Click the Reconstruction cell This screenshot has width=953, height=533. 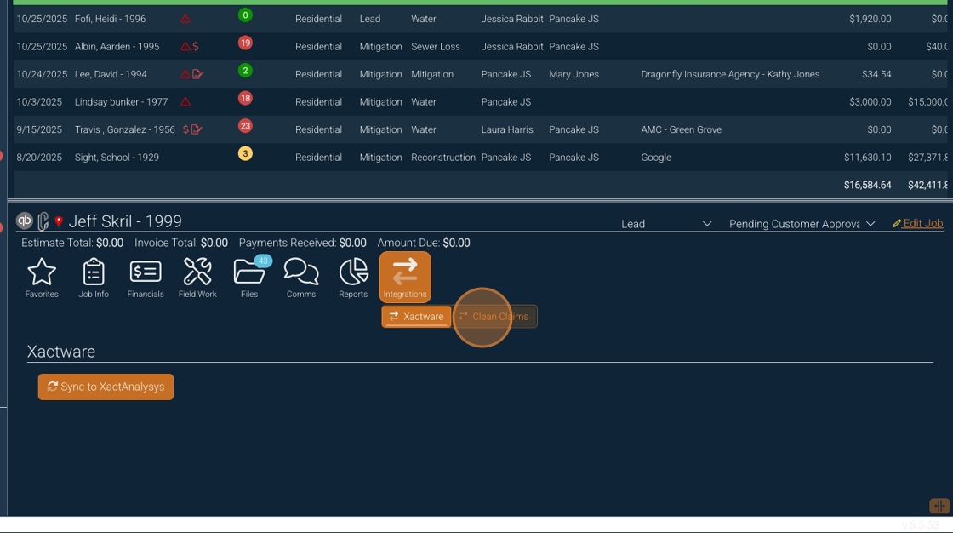[x=443, y=157]
